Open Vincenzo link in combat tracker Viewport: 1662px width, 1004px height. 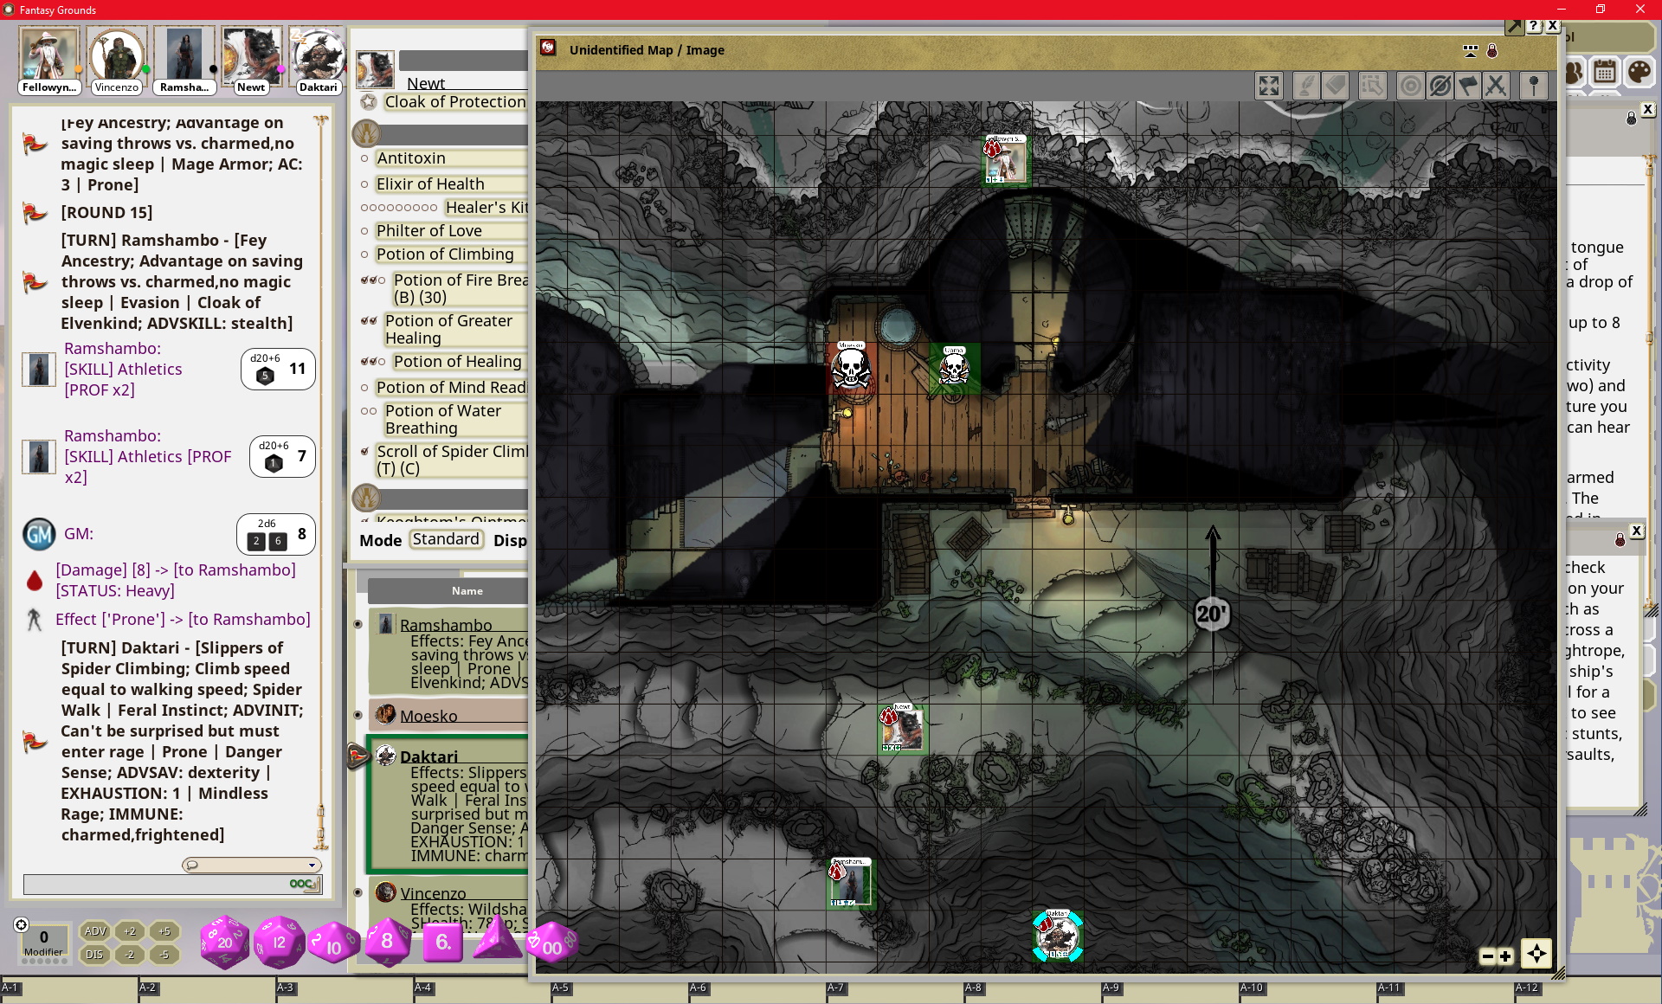tap(433, 893)
